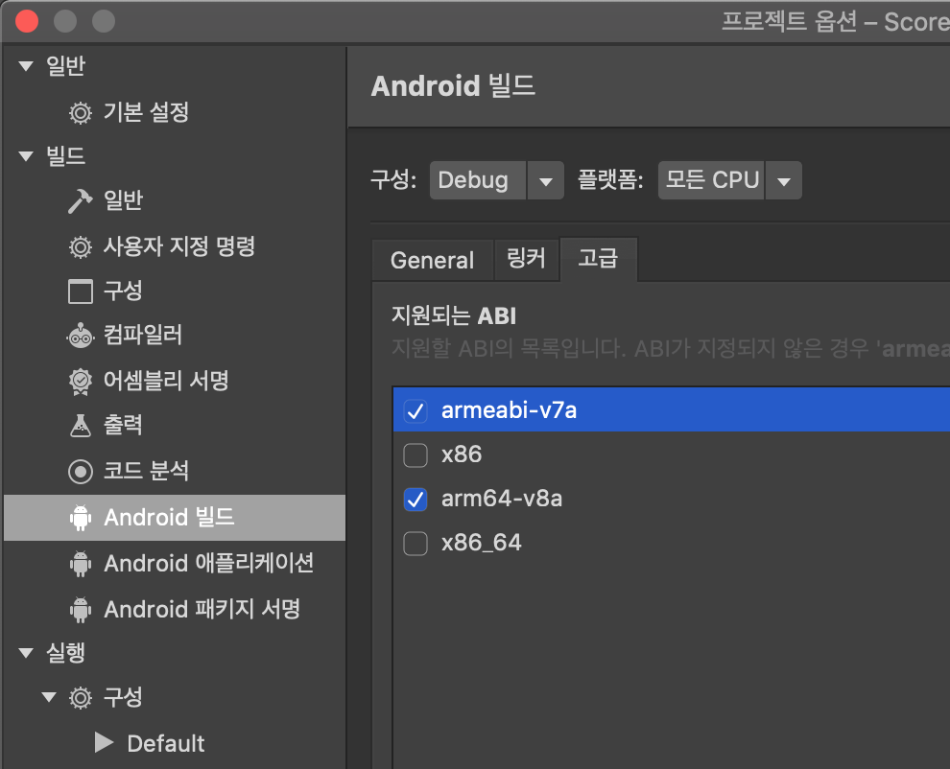Image resolution: width=950 pixels, height=769 pixels.
Task: Check the x86_64 ABI option
Action: (416, 544)
